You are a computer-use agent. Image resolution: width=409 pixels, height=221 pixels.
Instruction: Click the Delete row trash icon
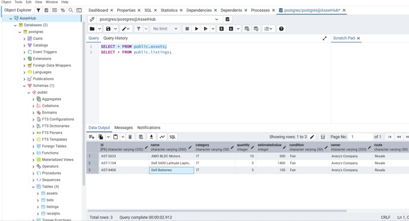[x=130, y=137]
